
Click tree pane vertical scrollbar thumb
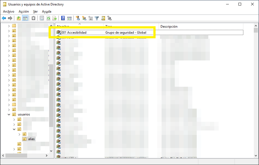coord(51,95)
